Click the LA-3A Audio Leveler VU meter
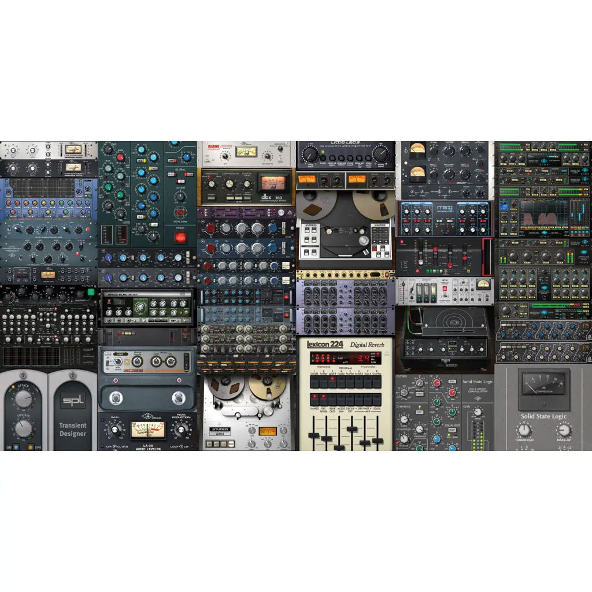 point(148,430)
